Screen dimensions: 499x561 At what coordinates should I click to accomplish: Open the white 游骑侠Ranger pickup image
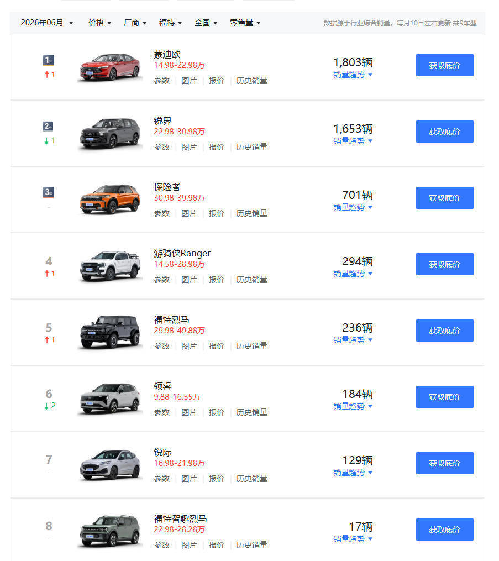pos(110,266)
